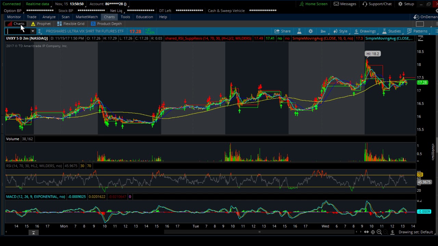Switch to the Monitor main tab
The width and height of the screenshot is (438, 246).
(x=14, y=17)
